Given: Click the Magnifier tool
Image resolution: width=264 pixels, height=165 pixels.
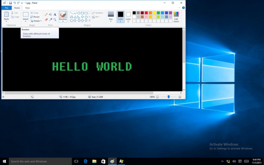Looking at the screenshot, I should coord(55,20).
